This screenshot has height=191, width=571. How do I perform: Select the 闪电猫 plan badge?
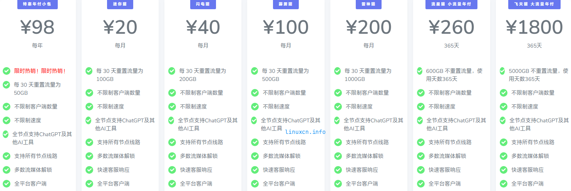coord(203,4)
